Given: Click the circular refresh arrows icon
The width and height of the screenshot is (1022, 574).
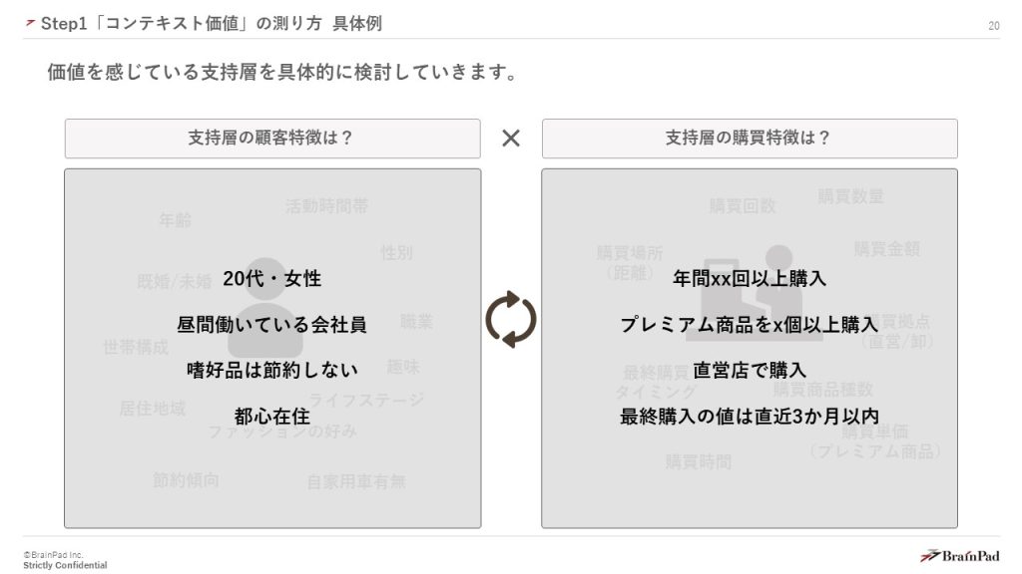Looking at the screenshot, I should point(510,319).
